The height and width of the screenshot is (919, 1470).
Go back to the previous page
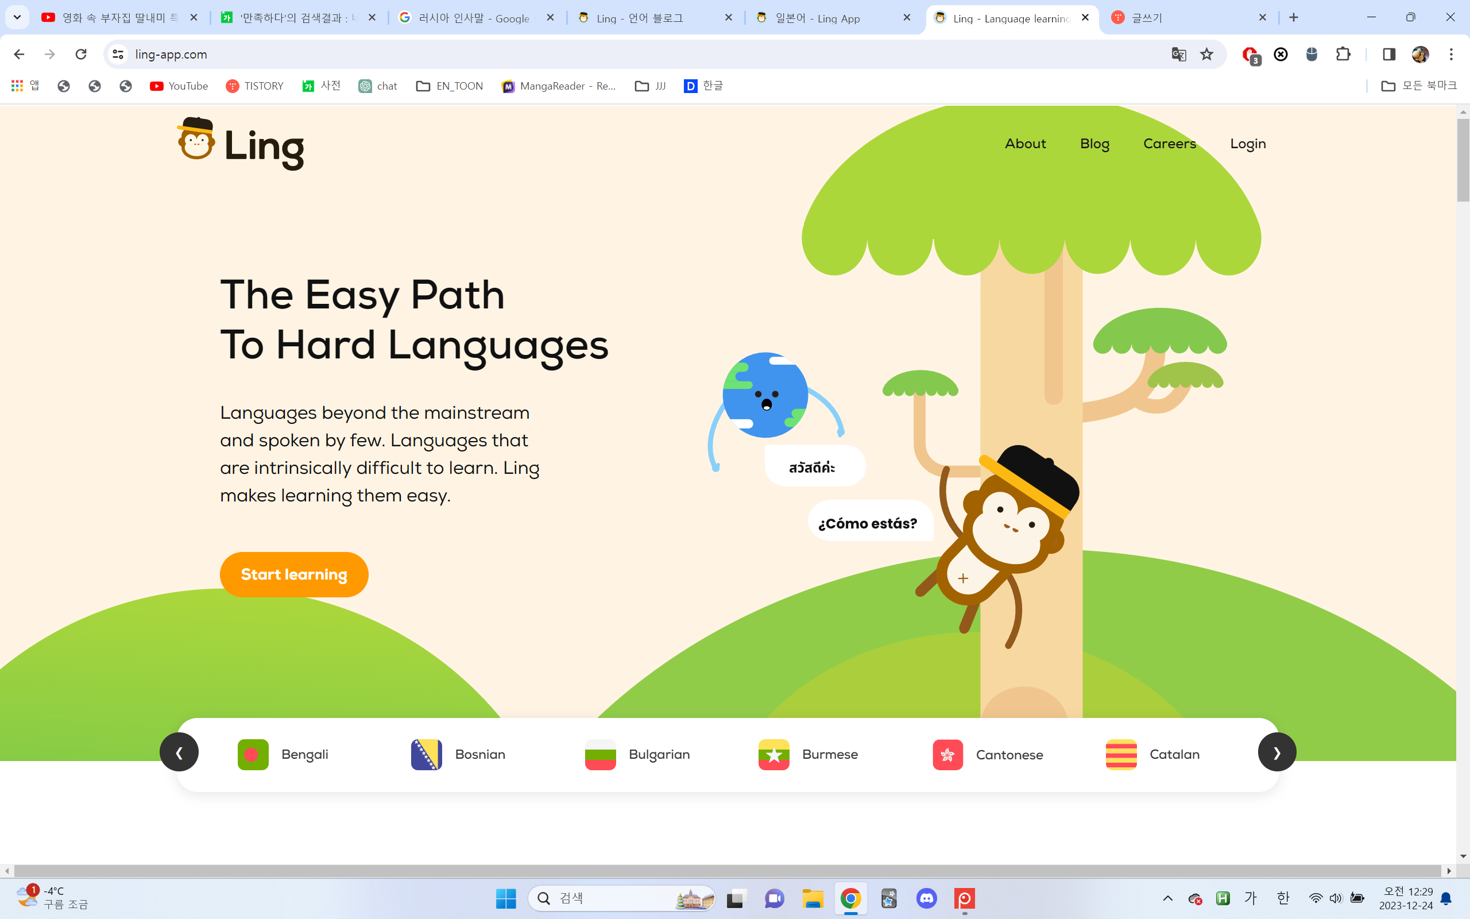point(19,54)
